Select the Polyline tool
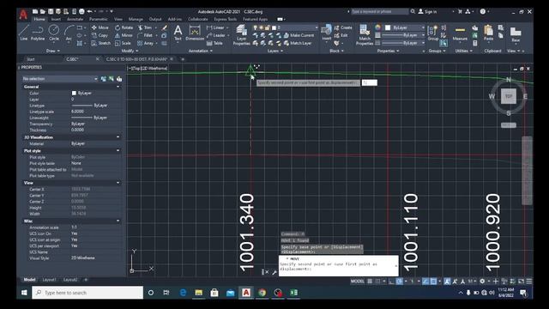Viewport: 549px width, 309px height. [x=38, y=33]
